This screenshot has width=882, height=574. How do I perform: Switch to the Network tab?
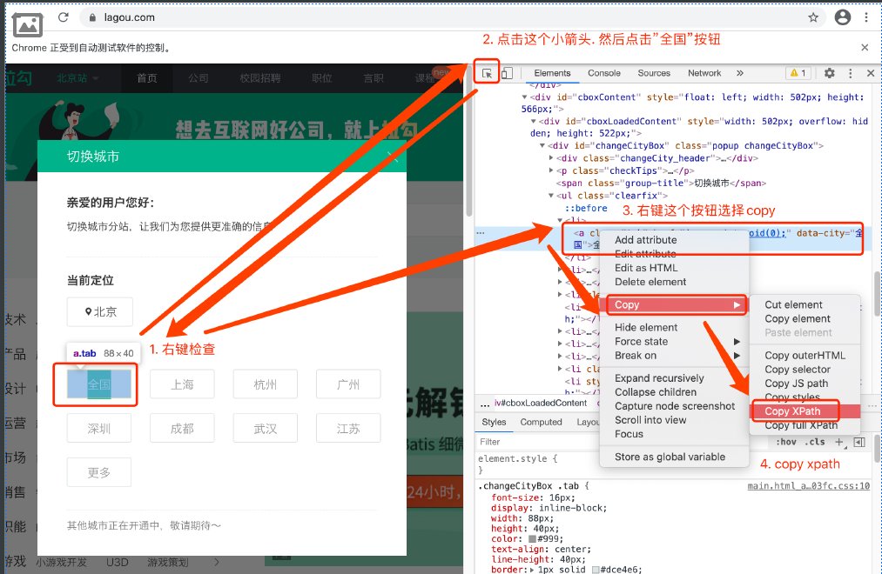pos(704,73)
